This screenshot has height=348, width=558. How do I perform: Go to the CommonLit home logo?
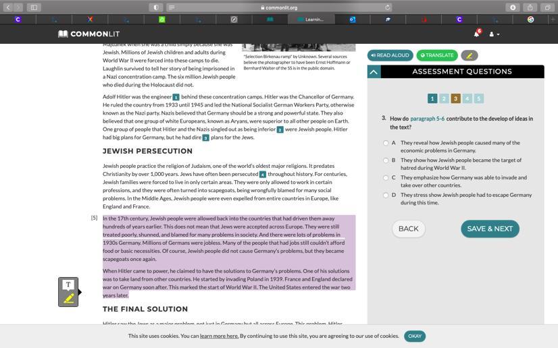89,34
